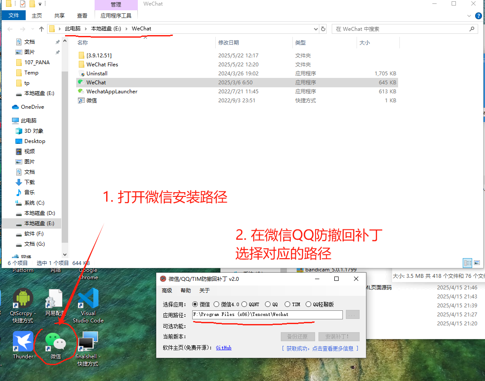485x381 pixels.
Task: Click the up-directory arrow in Explorer
Action: pyautogui.click(x=41, y=29)
